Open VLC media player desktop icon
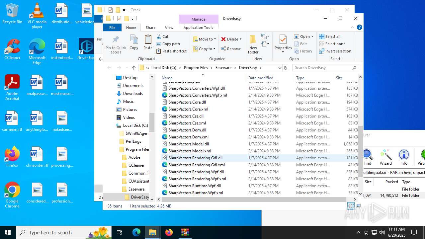Viewport: 425px width, 239px height. (37, 16)
